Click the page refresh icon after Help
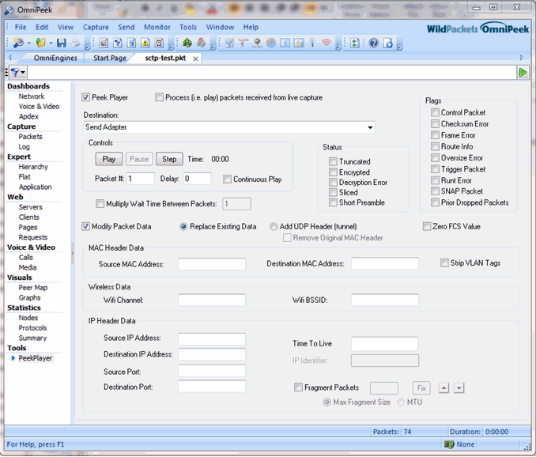This screenshot has width=536, height=457. pos(388,43)
